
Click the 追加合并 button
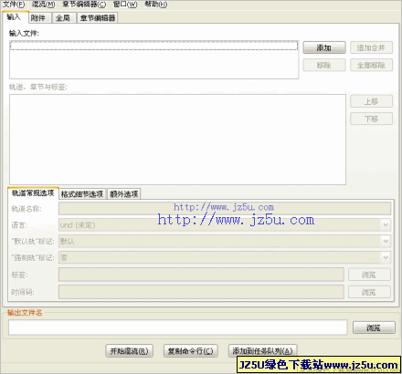pyautogui.click(x=371, y=47)
